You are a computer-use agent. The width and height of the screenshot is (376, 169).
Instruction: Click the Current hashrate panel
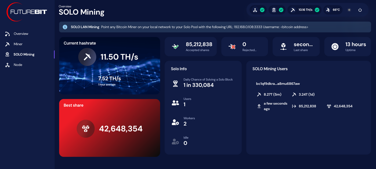pyautogui.click(x=110, y=65)
